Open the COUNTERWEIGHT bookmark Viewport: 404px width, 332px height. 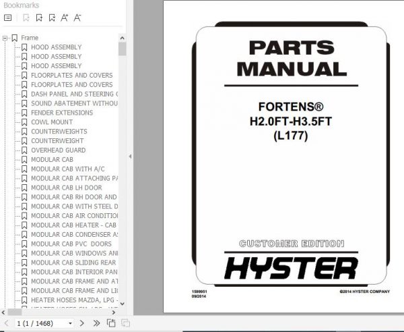click(x=57, y=141)
